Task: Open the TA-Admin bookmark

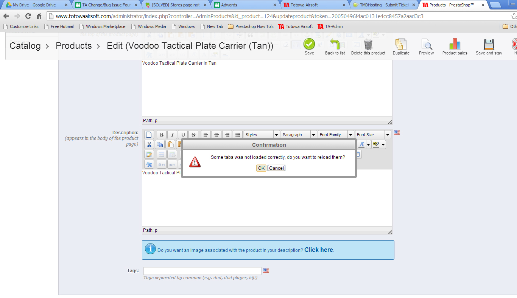Action: click(x=330, y=26)
